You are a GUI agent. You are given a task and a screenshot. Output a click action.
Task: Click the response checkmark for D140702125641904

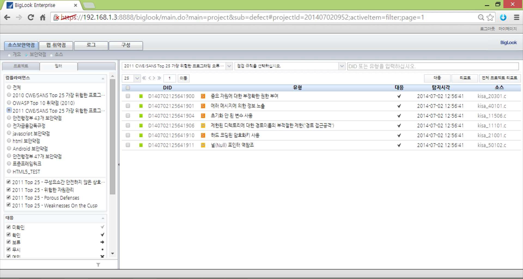coord(399,116)
